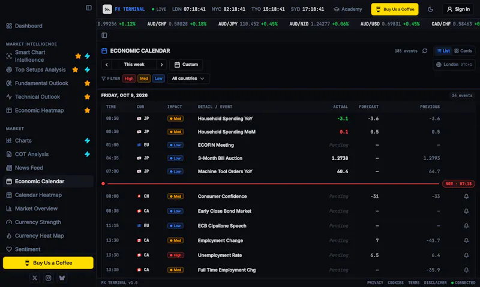Click the header Buy Us a Coffee button
The width and height of the screenshot is (480, 287).
(x=395, y=9)
